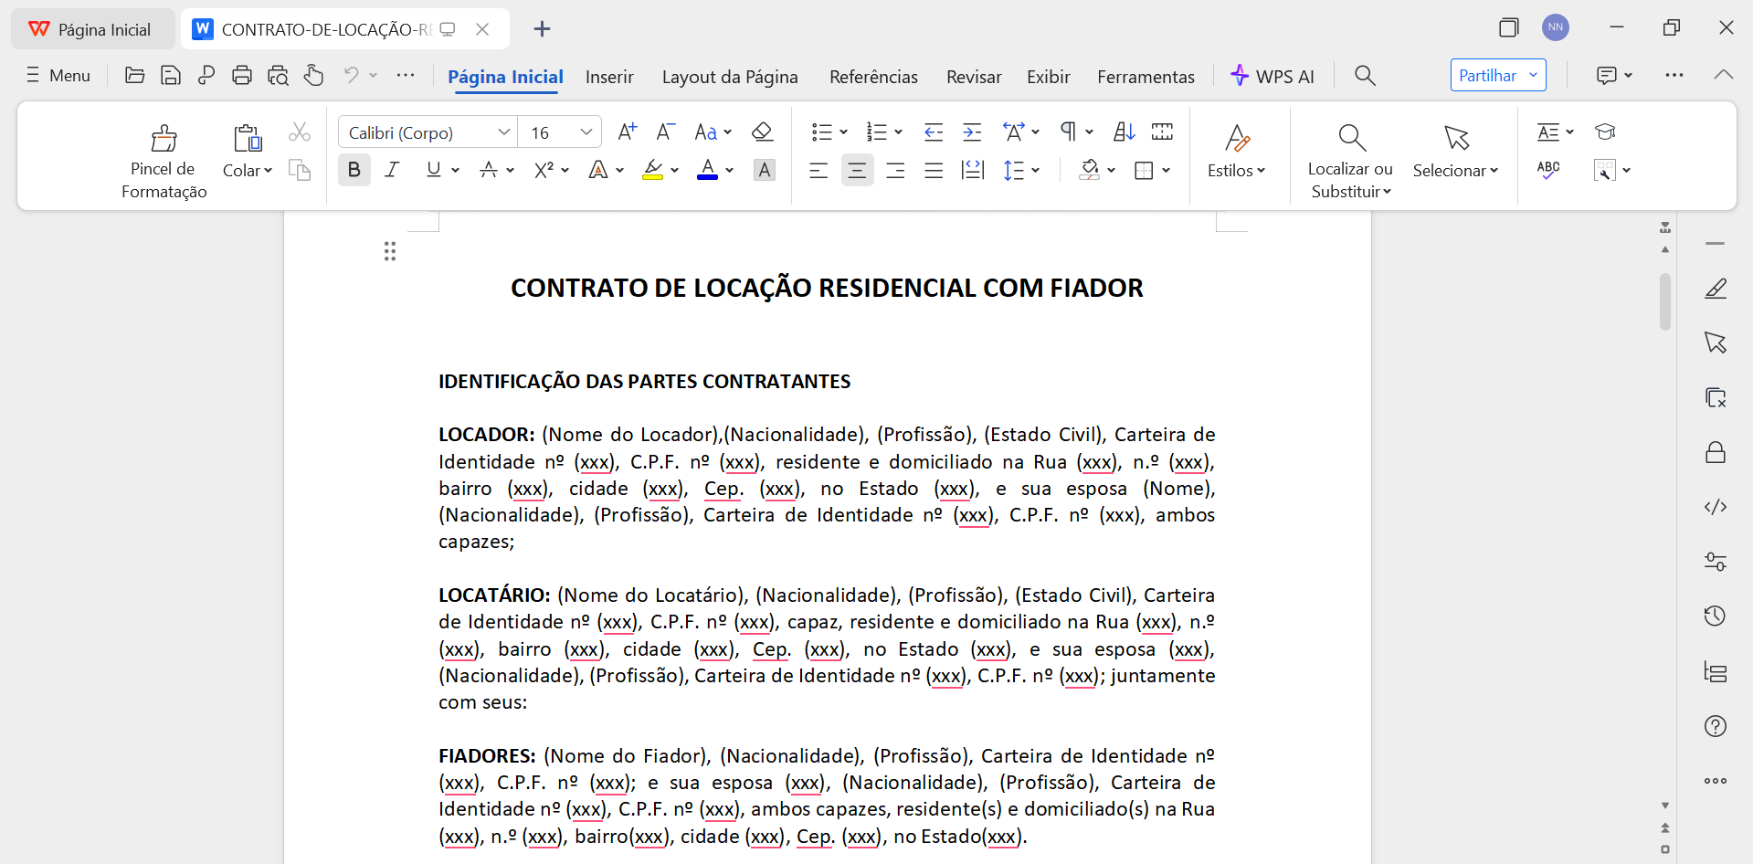Switch to the Inserir ribbon tab
The image size is (1753, 864).
coord(608,77)
